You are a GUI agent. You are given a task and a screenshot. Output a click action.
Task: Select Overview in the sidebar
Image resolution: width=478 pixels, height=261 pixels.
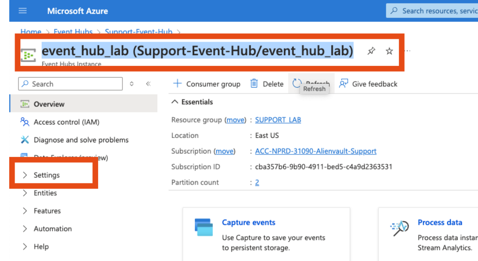pos(84,104)
